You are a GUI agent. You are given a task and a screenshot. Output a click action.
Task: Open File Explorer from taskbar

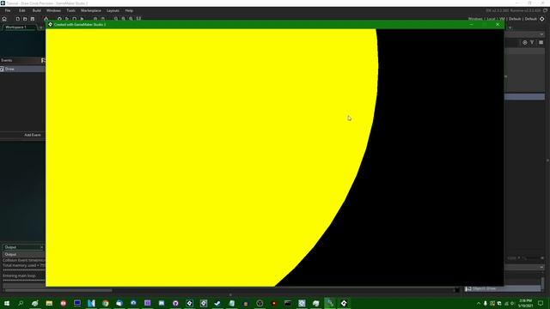49,303
